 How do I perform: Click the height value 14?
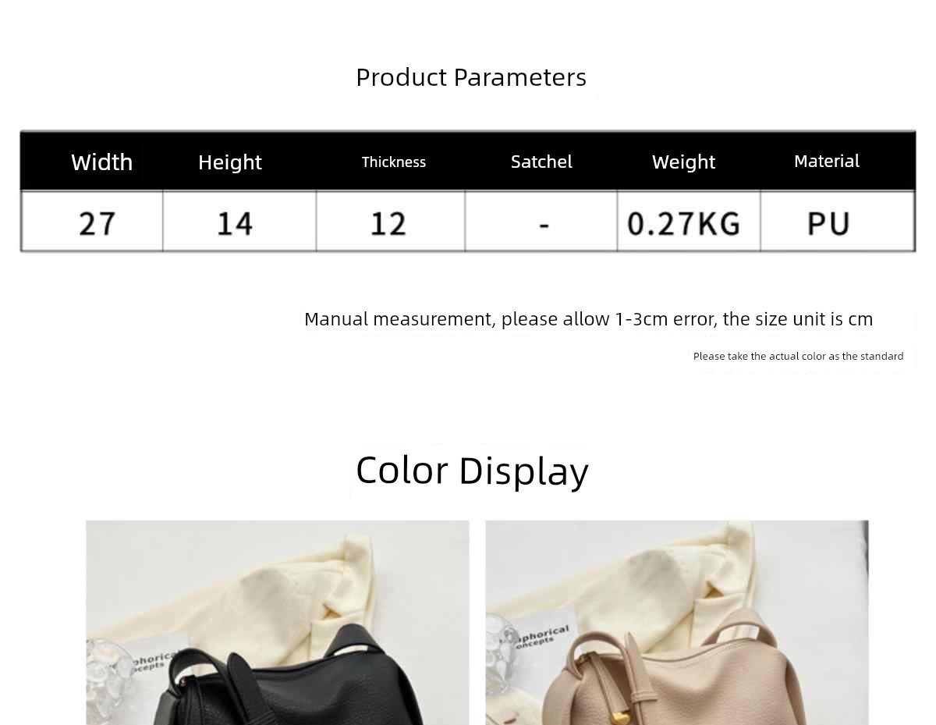[235, 223]
